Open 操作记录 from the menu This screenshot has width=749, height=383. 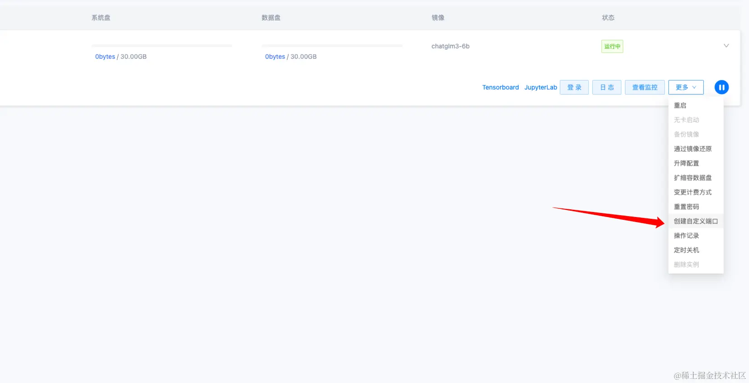[x=696, y=236]
